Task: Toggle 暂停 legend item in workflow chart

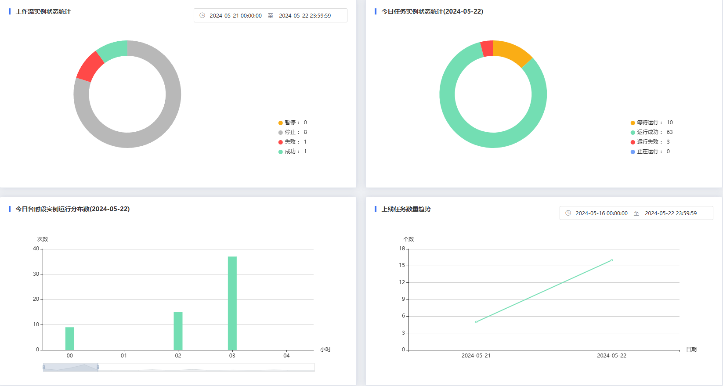Action: 293,123
